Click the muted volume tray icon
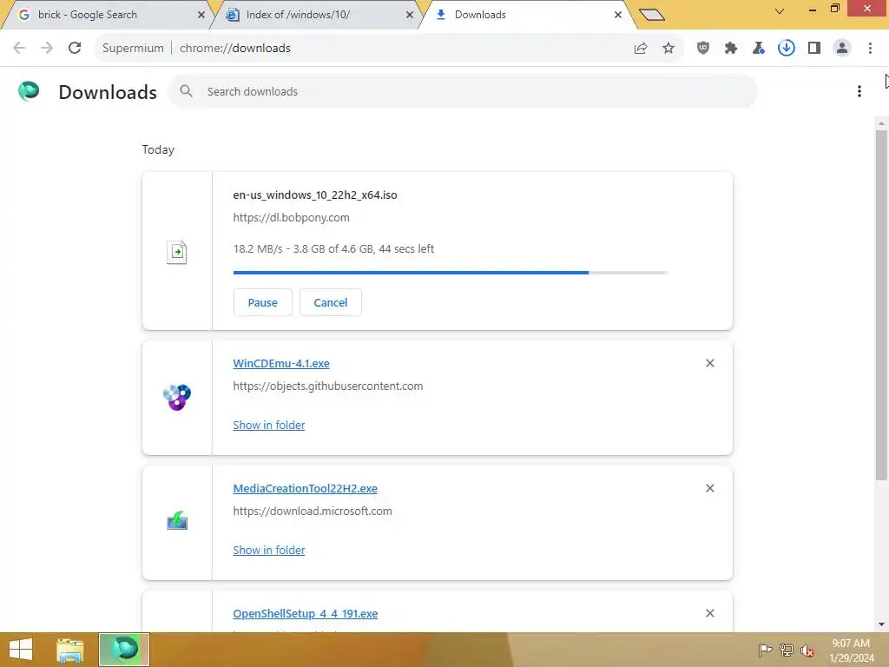The width and height of the screenshot is (889, 667). (807, 650)
